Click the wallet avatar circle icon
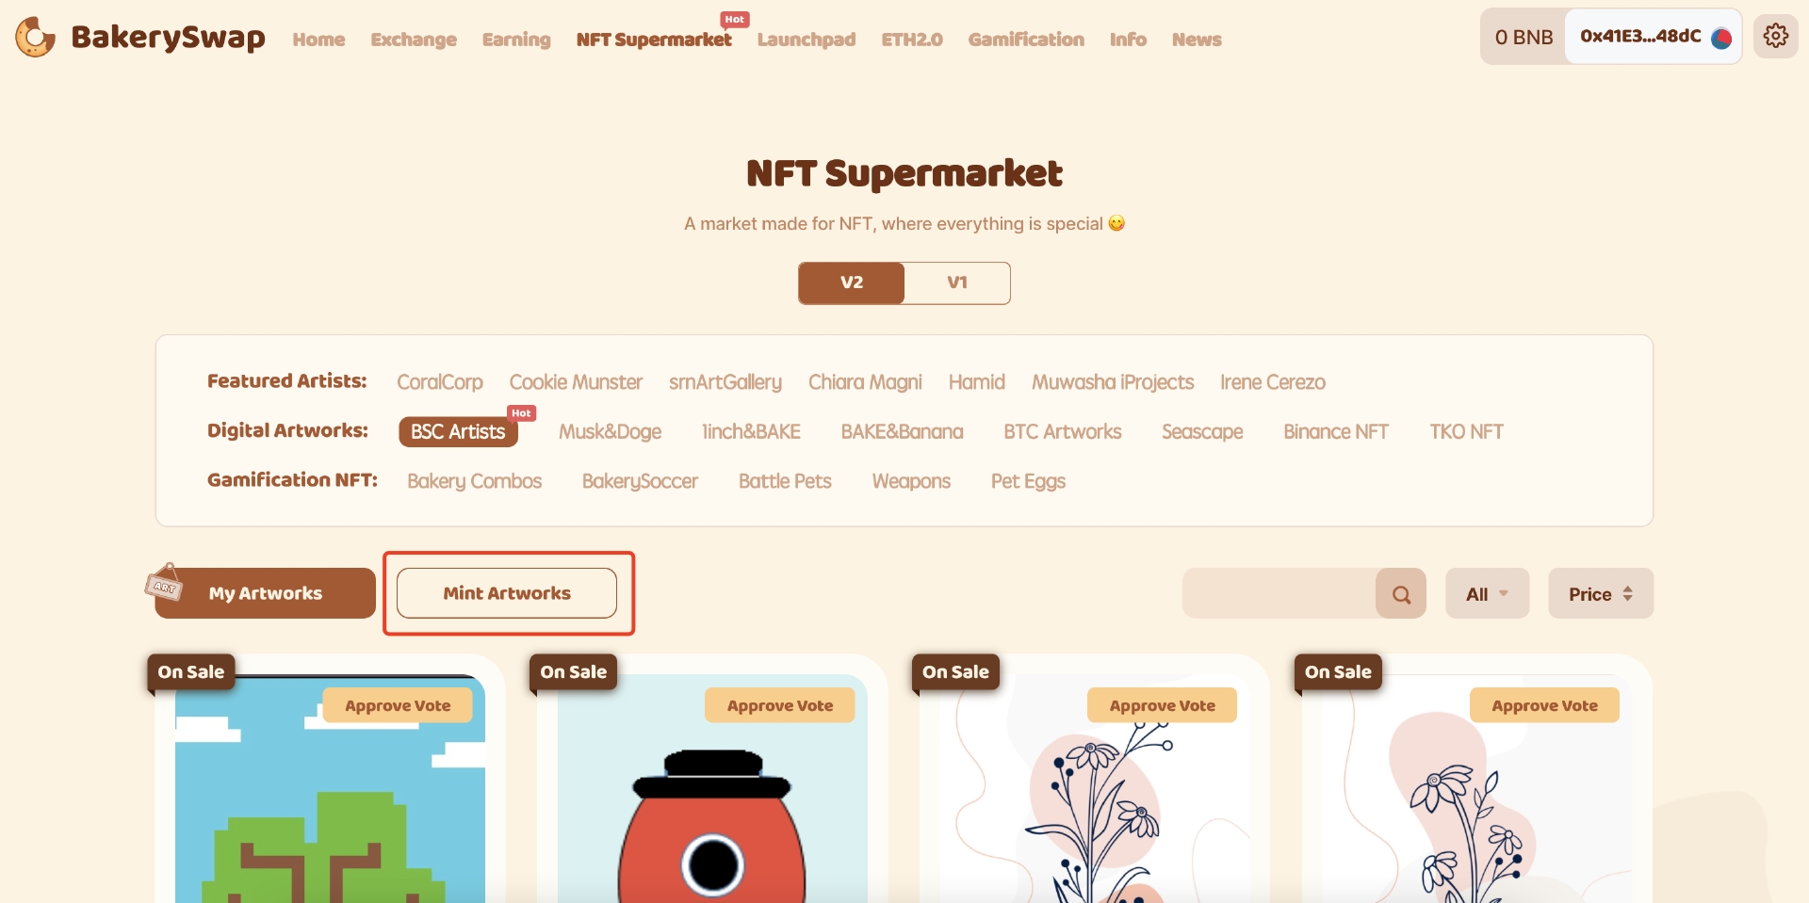 [1721, 39]
